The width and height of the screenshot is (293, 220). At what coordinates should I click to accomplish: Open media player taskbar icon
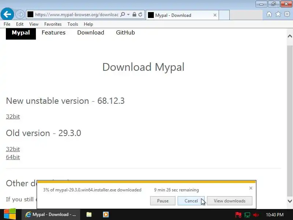tap(106, 214)
